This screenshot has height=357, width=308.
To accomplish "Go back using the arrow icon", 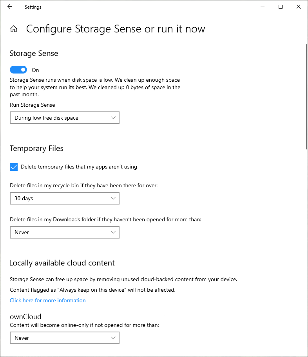I will [x=10, y=7].
